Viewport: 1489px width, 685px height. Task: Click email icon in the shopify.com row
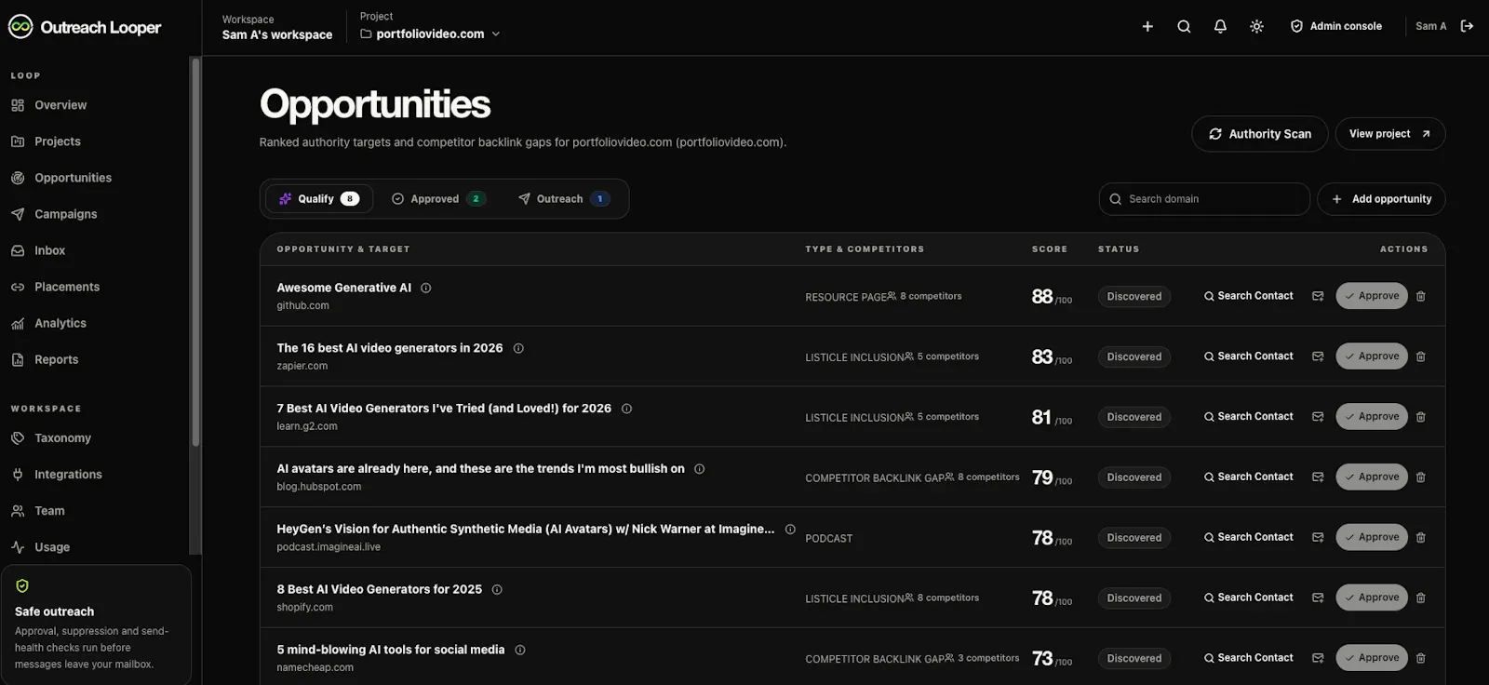(x=1318, y=598)
